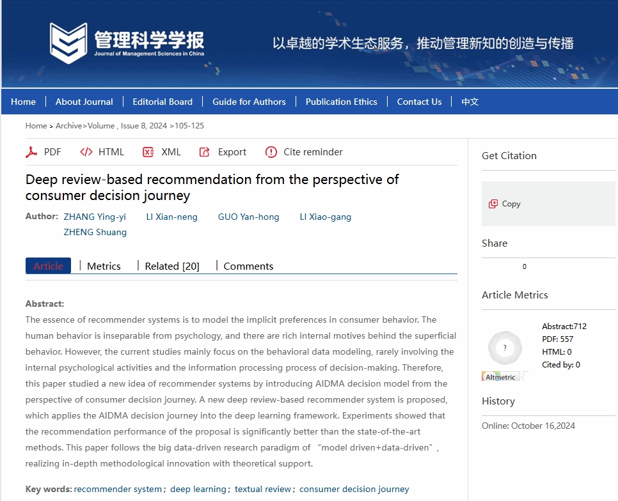Open the Related [20] tab
Image resolution: width=618 pixels, height=501 pixels.
(172, 266)
